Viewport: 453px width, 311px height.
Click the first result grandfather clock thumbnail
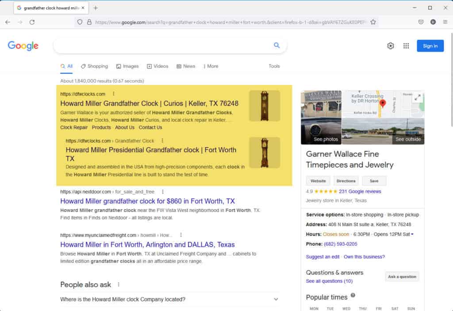coord(265,106)
